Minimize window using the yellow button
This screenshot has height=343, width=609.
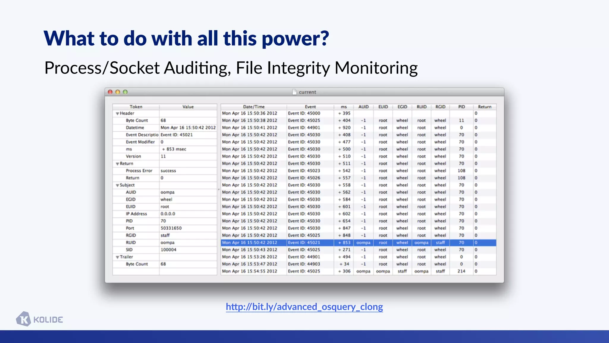(x=118, y=92)
